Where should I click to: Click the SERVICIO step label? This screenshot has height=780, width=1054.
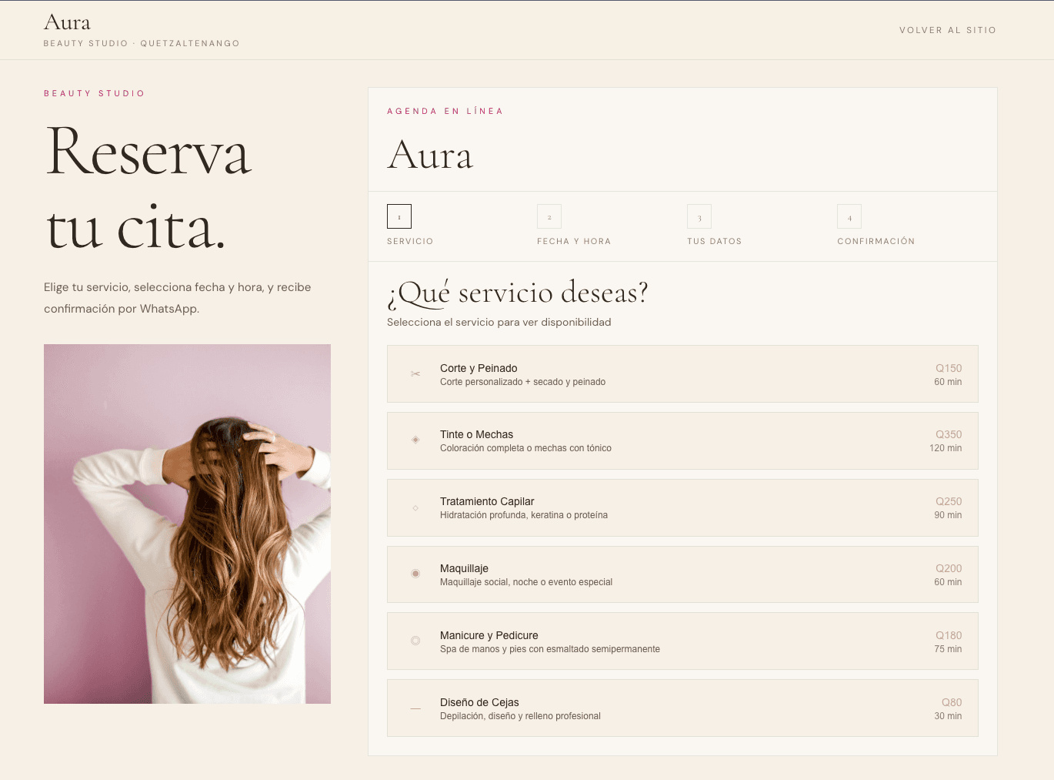(x=410, y=241)
